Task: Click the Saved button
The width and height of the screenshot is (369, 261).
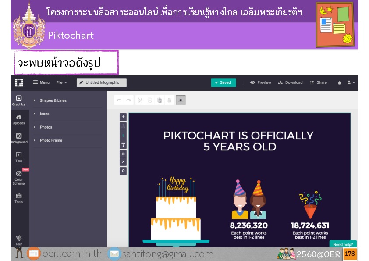Action: pyautogui.click(x=224, y=82)
